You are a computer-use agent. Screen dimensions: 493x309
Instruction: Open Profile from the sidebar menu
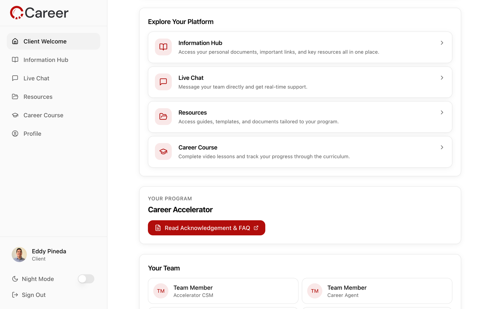(32, 134)
